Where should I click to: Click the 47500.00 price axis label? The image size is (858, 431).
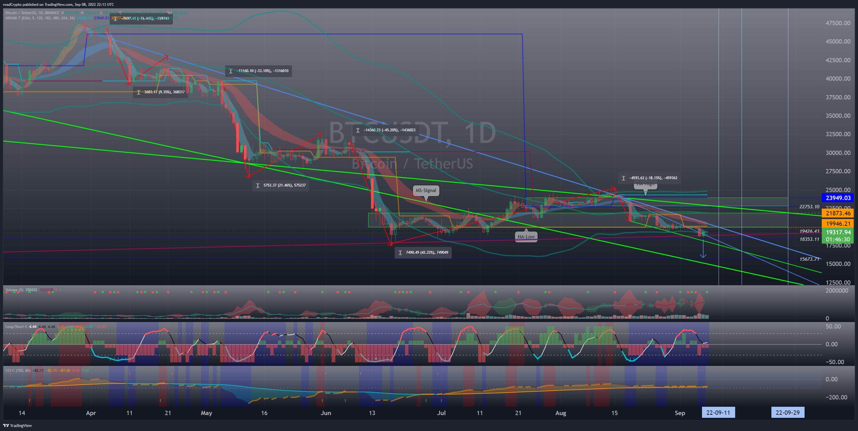pyautogui.click(x=838, y=23)
